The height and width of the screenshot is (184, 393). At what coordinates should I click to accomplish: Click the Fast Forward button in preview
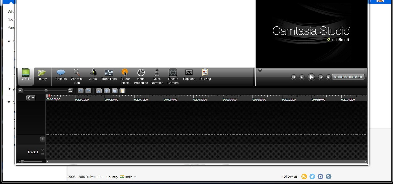pos(321,77)
